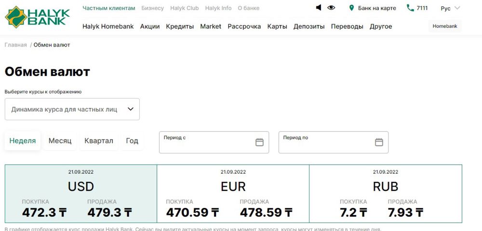Expand the Рус language chevron
The image size is (482, 231).
457,8
